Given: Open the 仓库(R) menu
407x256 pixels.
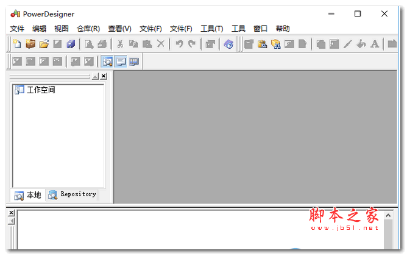Looking at the screenshot, I should pyautogui.click(x=88, y=29).
